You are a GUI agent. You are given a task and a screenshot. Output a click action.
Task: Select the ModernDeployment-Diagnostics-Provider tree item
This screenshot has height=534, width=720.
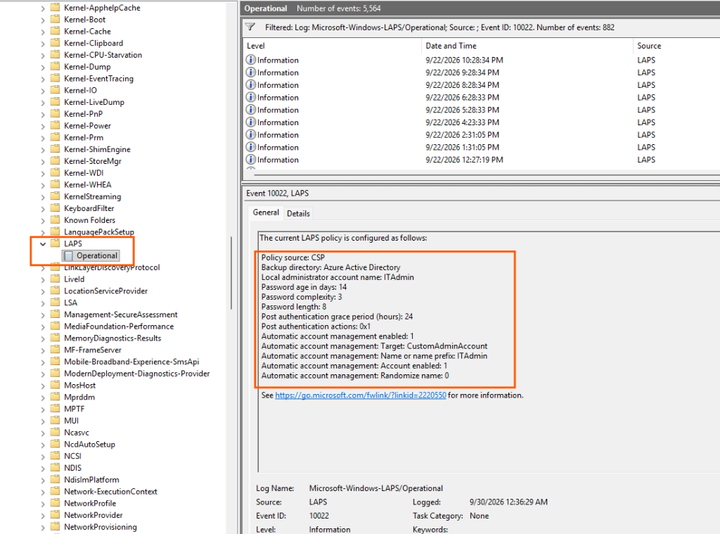pyautogui.click(x=137, y=374)
